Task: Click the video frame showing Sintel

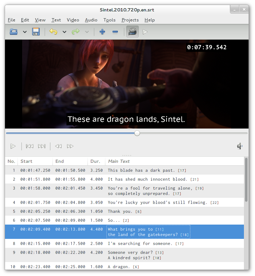Action: click(127, 84)
